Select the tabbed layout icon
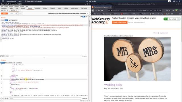The image size is (182, 102). point(86,17)
